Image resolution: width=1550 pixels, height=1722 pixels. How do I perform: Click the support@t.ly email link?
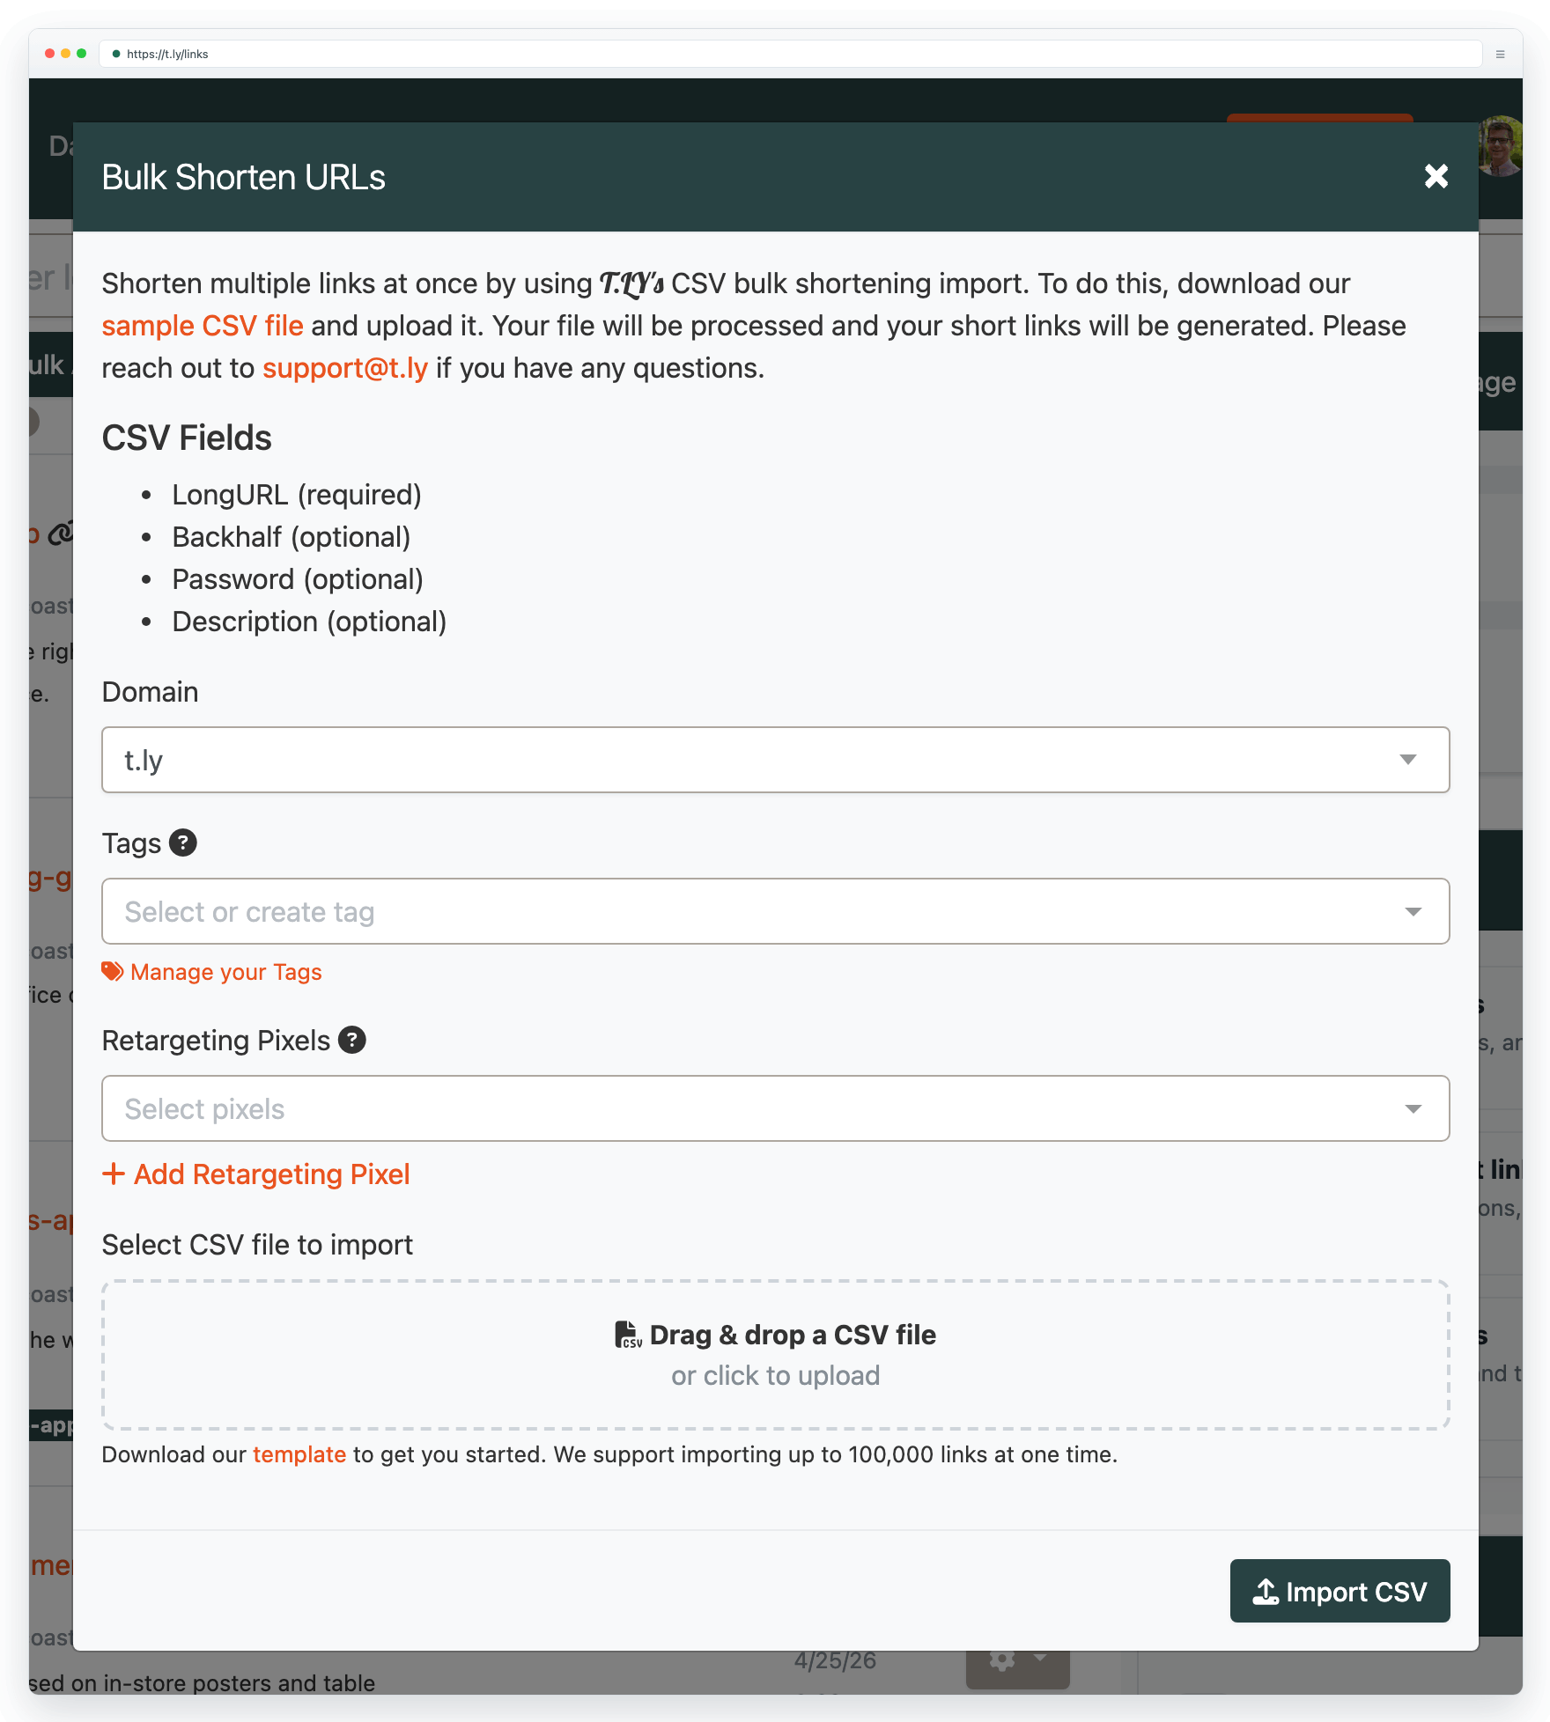pyautogui.click(x=345, y=368)
